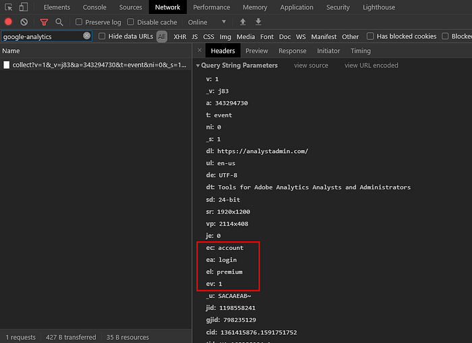472x343 pixels.
Task: Click the view source link
Action: point(311,65)
